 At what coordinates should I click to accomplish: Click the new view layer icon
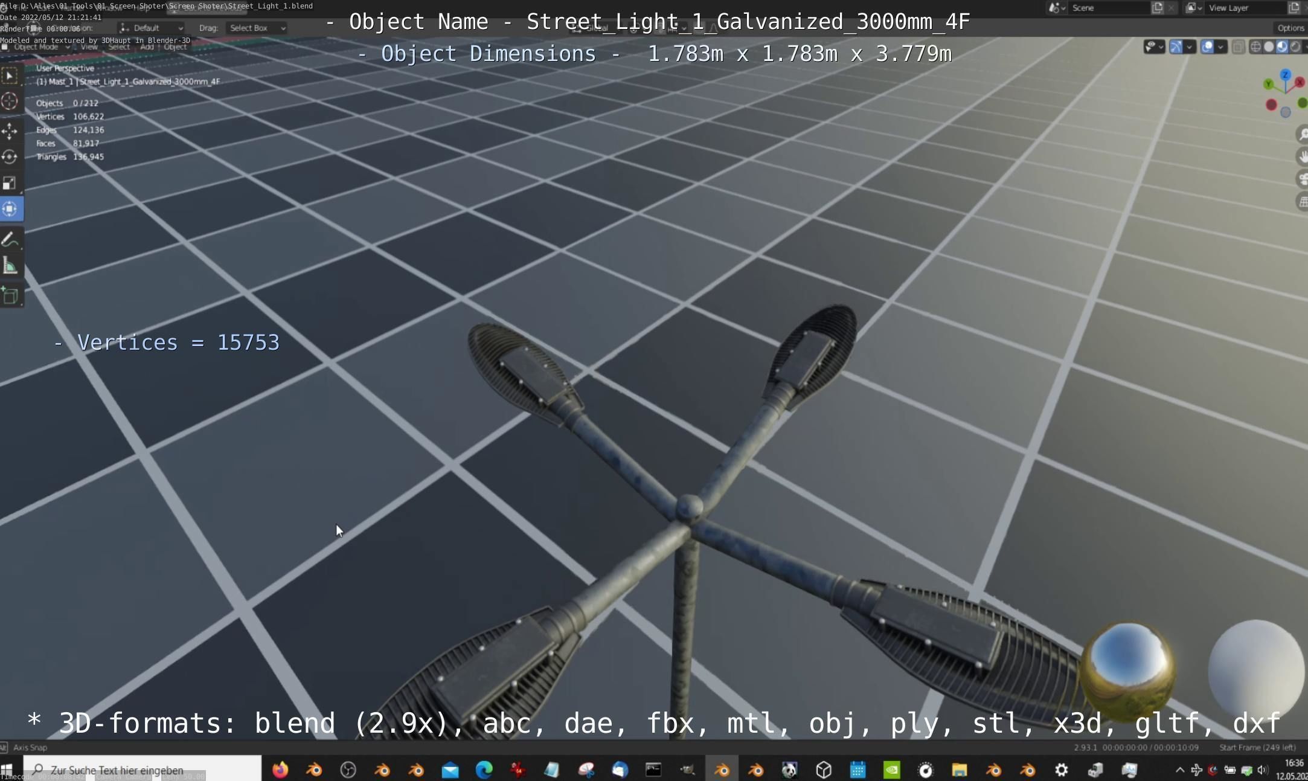1294,8
